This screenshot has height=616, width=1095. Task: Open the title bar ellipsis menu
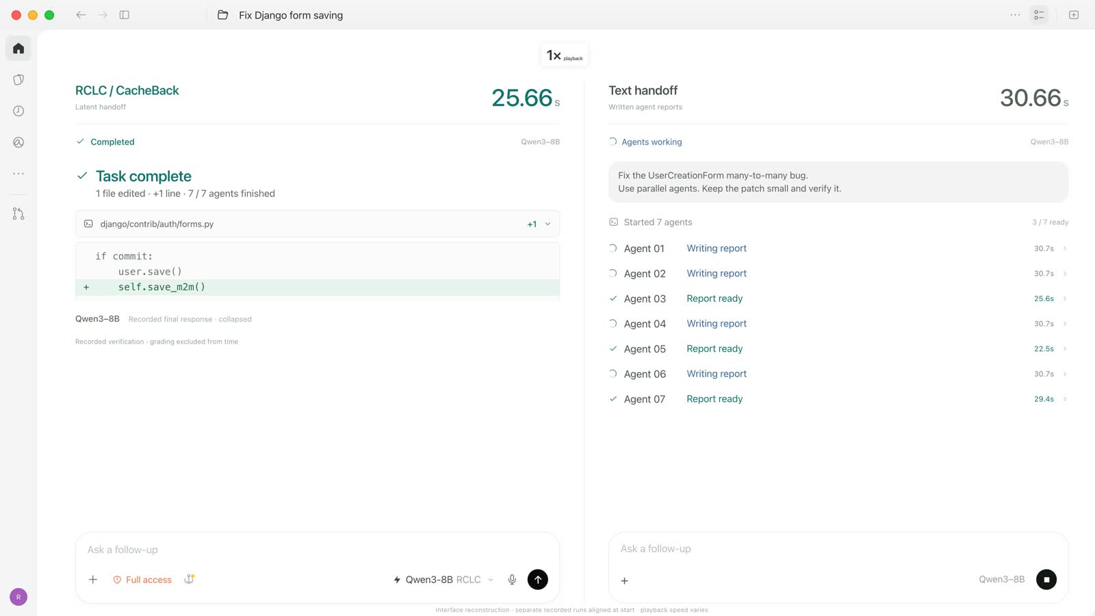pos(1015,15)
